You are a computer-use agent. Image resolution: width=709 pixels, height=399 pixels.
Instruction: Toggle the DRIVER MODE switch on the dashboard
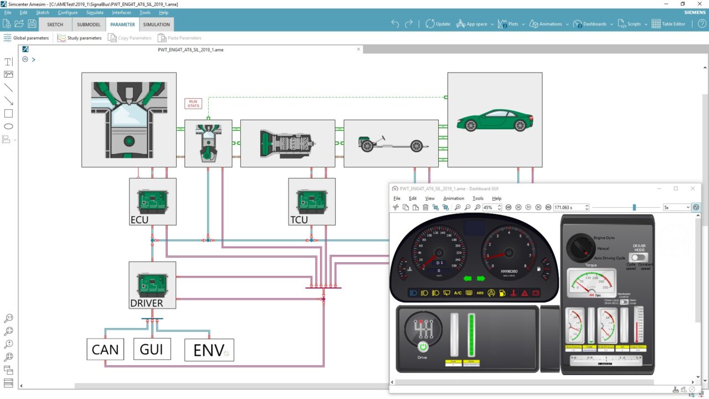(638, 257)
